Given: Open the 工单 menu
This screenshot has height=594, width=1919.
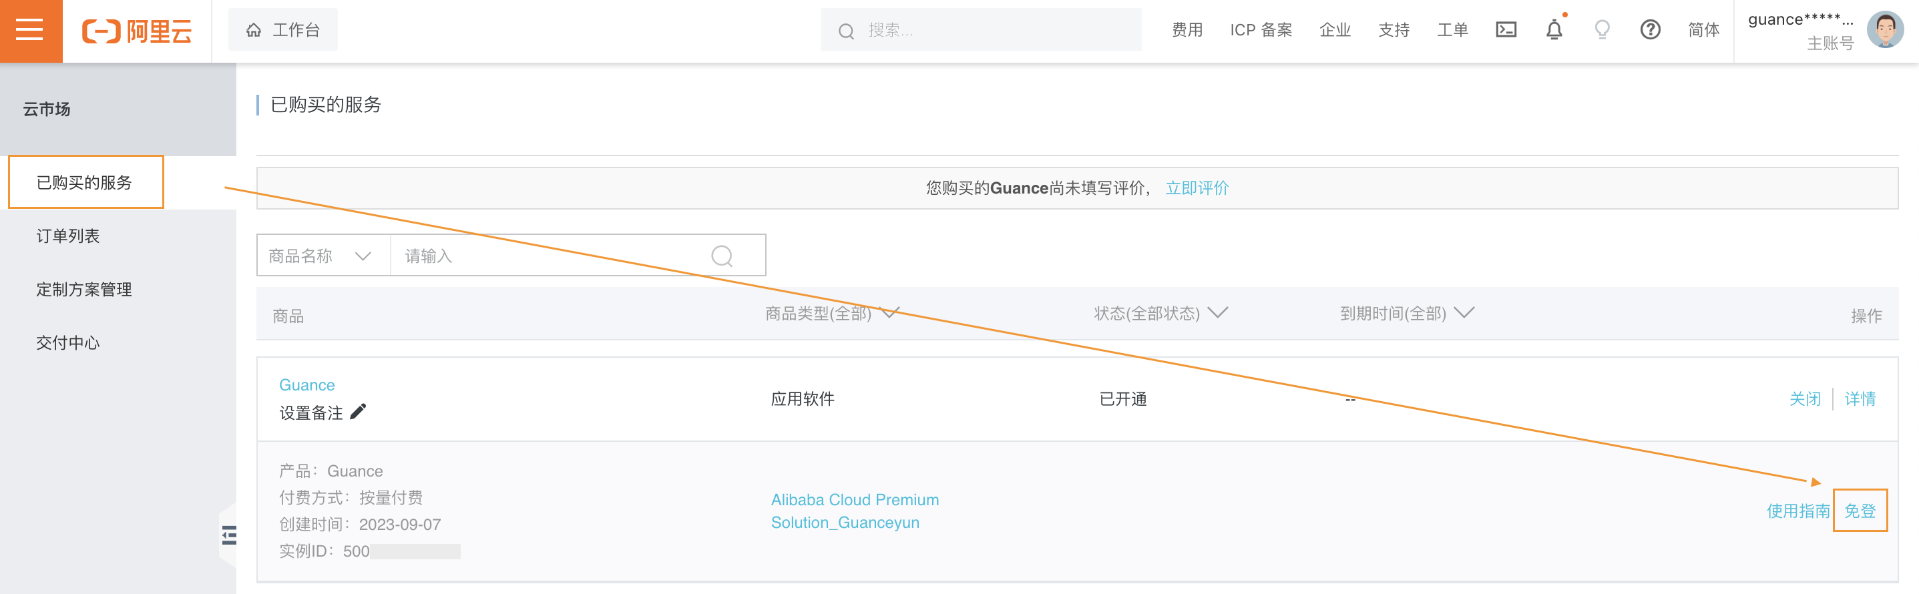Looking at the screenshot, I should pyautogui.click(x=1452, y=31).
